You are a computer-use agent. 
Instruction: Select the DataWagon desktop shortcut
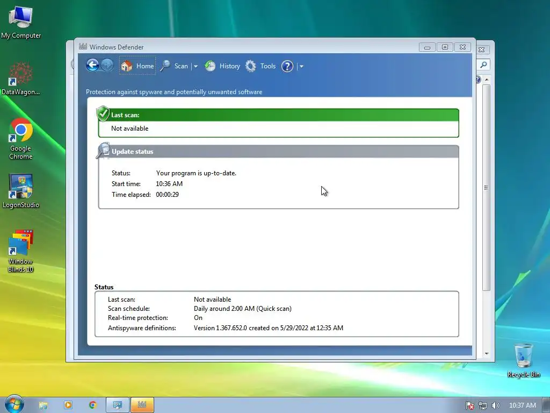21,79
